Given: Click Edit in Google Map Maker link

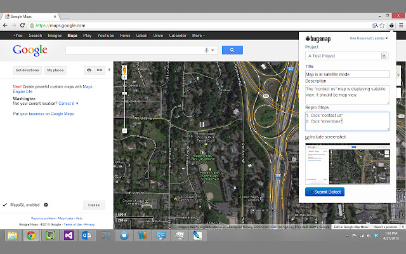Looking at the screenshot, I should pos(351,227).
